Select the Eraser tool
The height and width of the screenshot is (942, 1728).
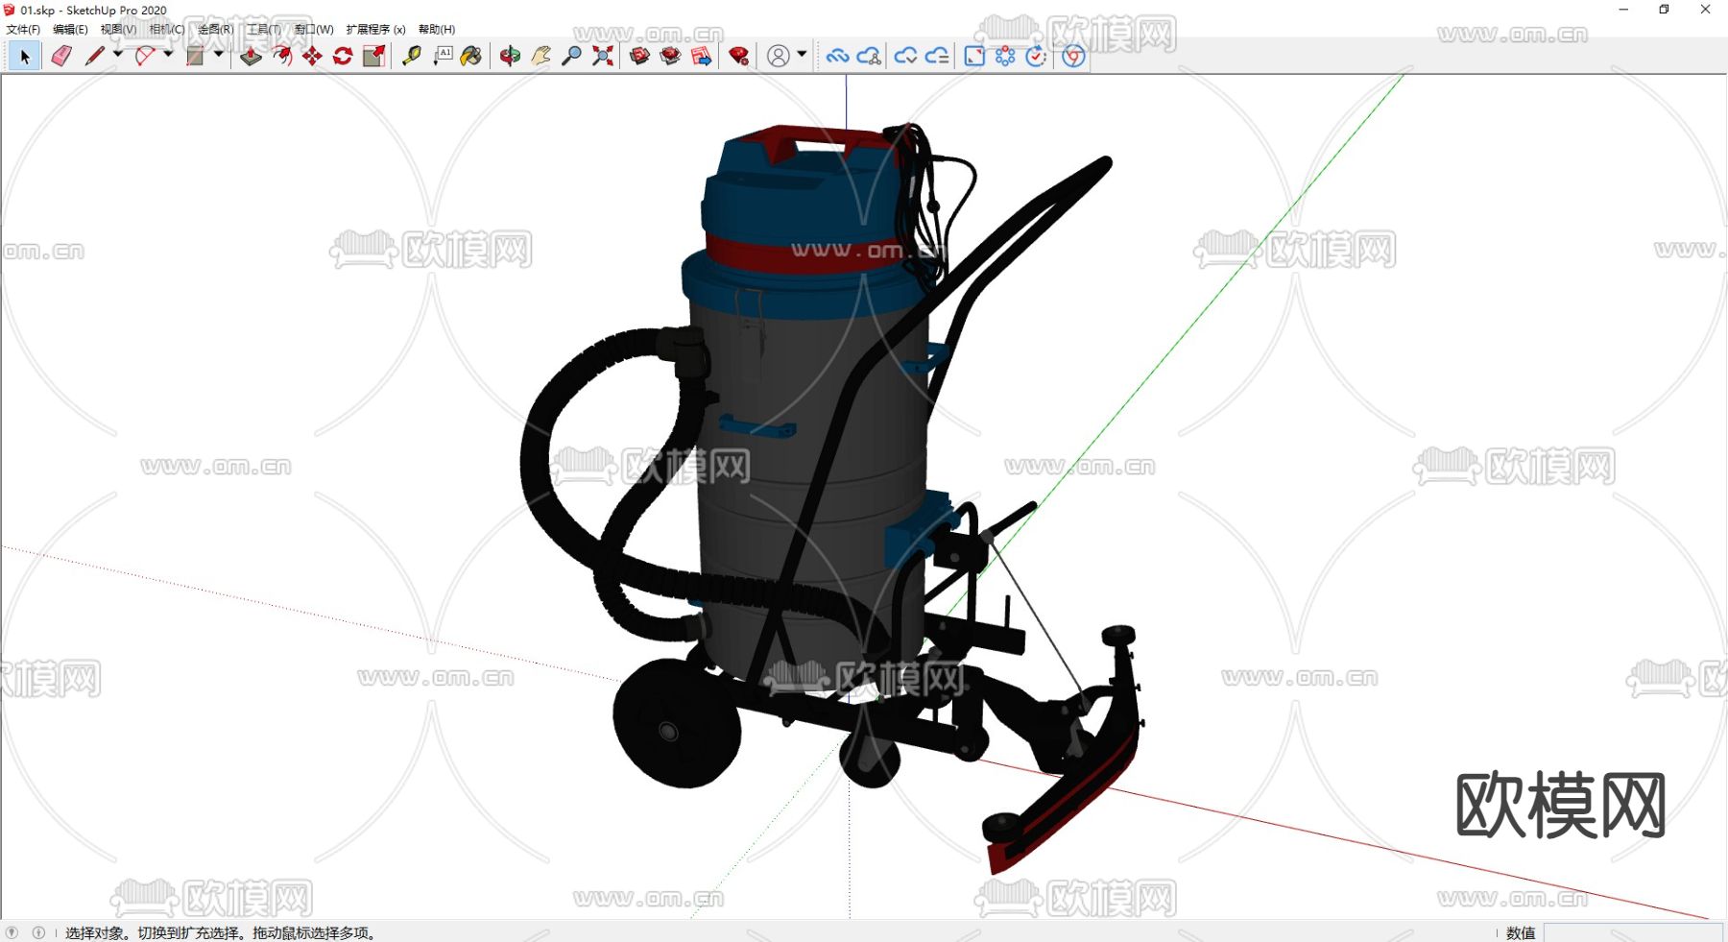click(61, 57)
